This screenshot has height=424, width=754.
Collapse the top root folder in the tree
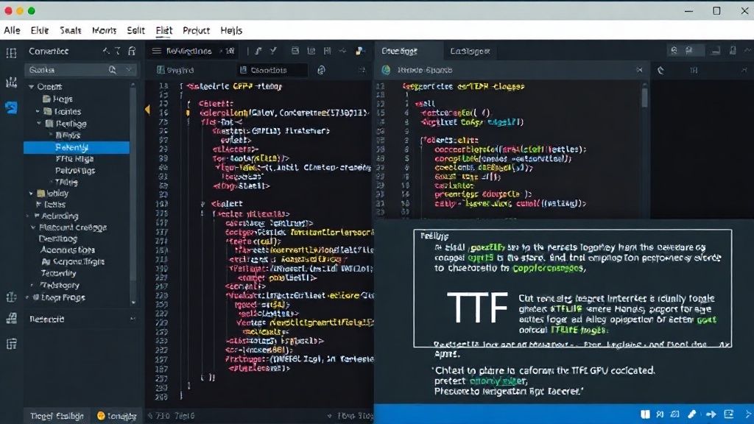31,87
